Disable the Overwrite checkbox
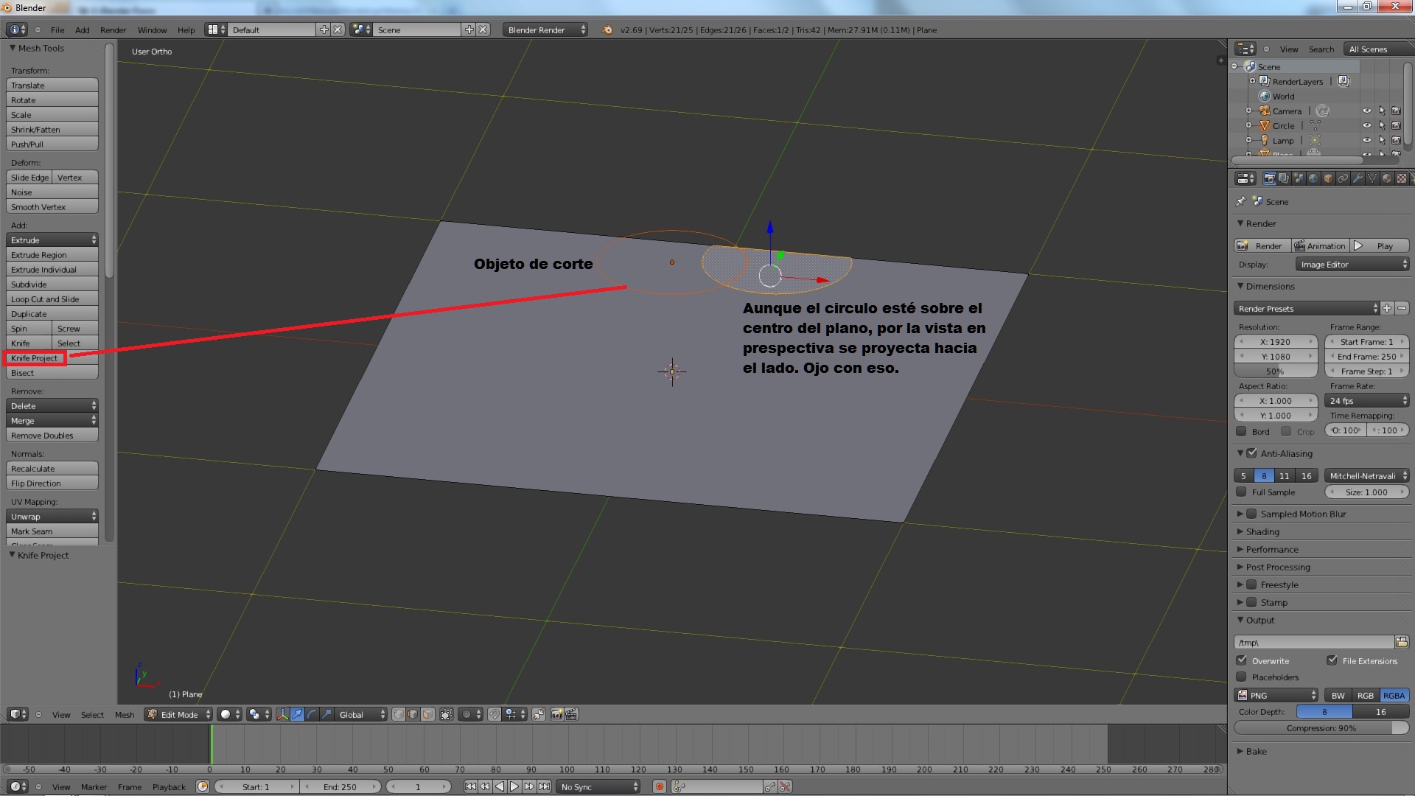This screenshot has height=796, width=1415. [1242, 660]
